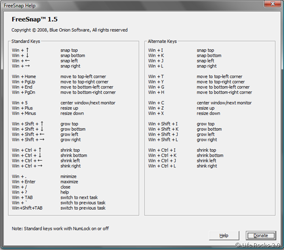This screenshot has width=284, height=250.
Task: Click the Win + TAB shortcut text
Action: (x=22, y=197)
